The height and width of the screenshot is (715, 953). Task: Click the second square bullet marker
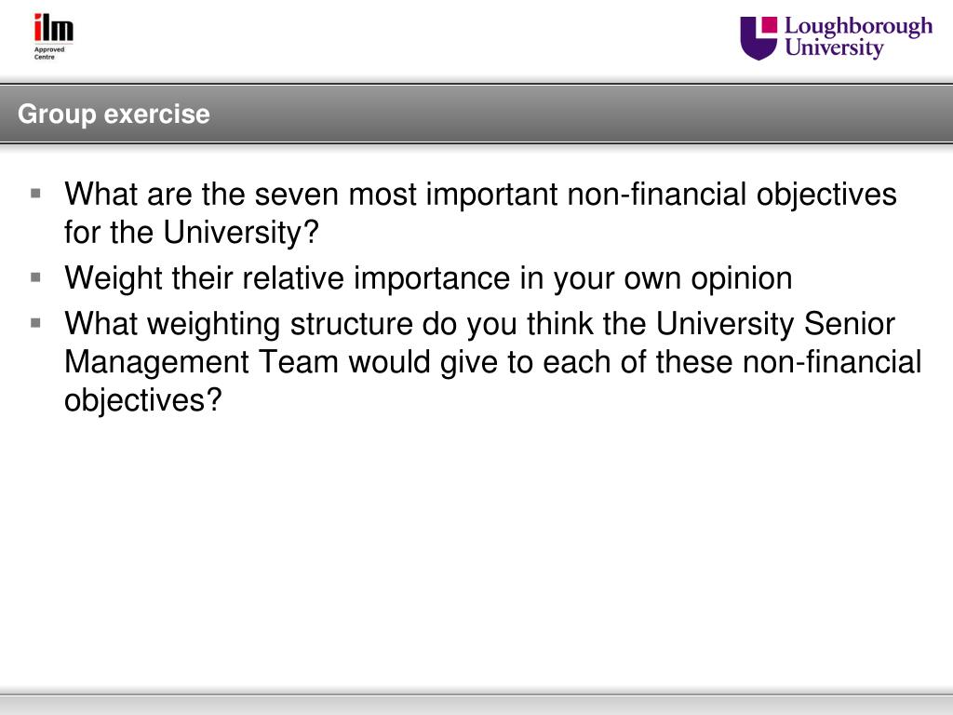click(x=36, y=277)
